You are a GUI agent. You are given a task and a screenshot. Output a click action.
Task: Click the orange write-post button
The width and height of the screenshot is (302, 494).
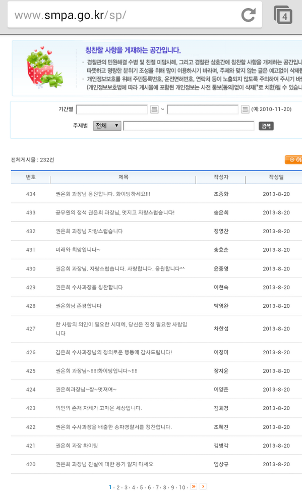pos(293,160)
